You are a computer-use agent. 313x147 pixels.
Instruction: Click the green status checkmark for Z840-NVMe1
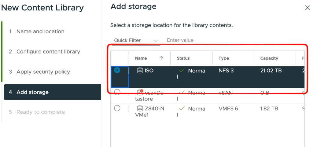[x=182, y=108]
